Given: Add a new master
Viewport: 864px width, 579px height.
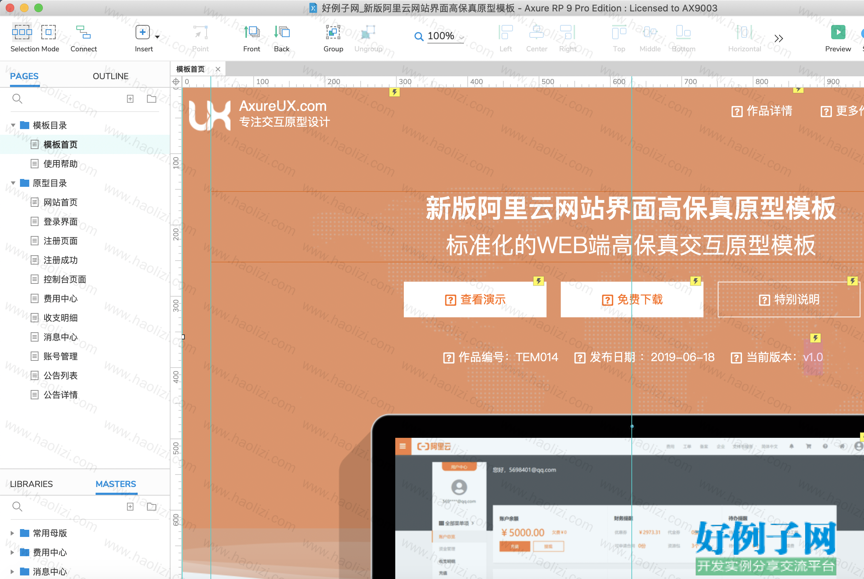Looking at the screenshot, I should pyautogui.click(x=130, y=507).
